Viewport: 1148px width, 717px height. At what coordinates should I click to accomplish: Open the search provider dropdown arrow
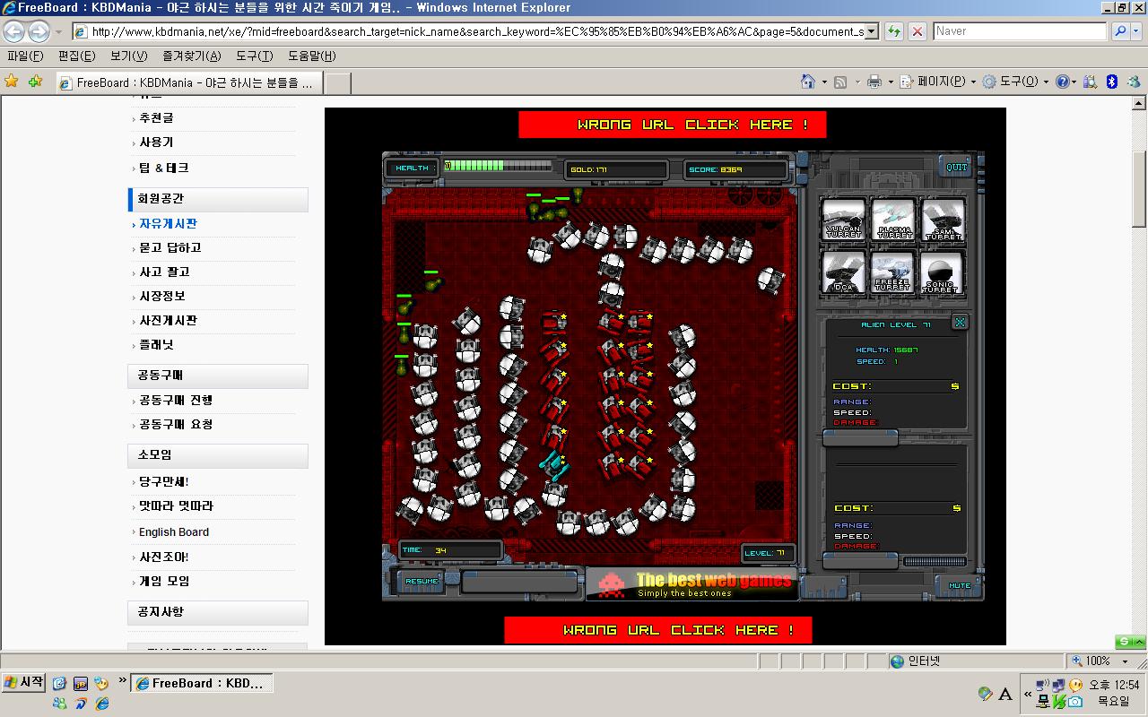tap(1136, 31)
